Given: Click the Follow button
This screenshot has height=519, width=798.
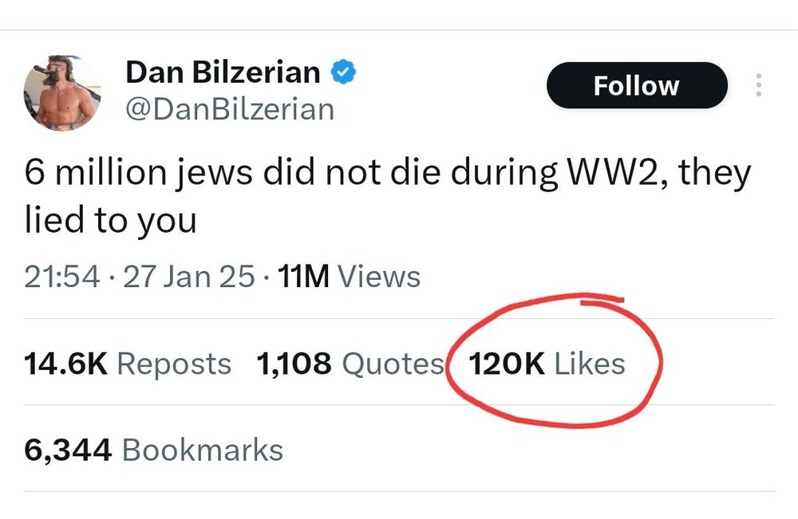Looking at the screenshot, I should click(636, 86).
